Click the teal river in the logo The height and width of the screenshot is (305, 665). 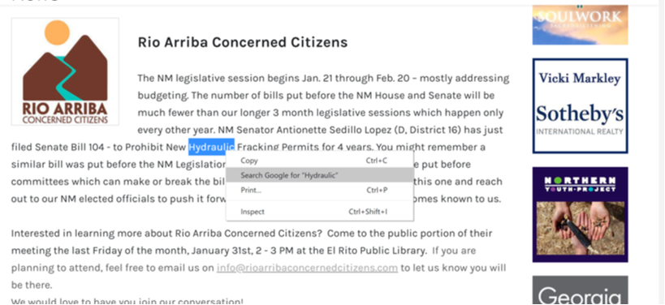(65, 78)
